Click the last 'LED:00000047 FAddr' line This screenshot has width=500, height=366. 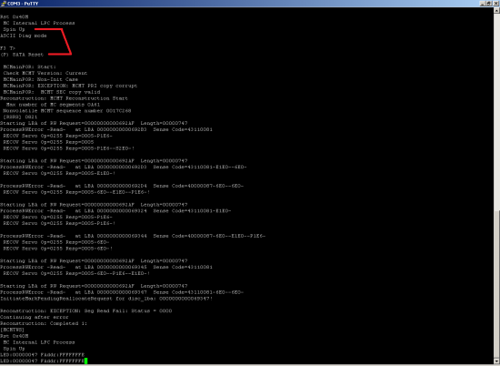click(x=42, y=361)
